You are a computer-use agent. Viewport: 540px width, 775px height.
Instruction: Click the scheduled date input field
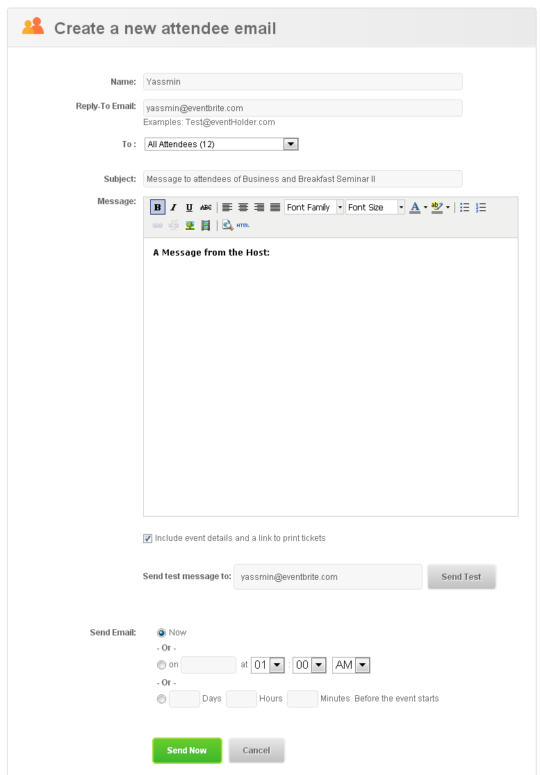pyautogui.click(x=208, y=665)
